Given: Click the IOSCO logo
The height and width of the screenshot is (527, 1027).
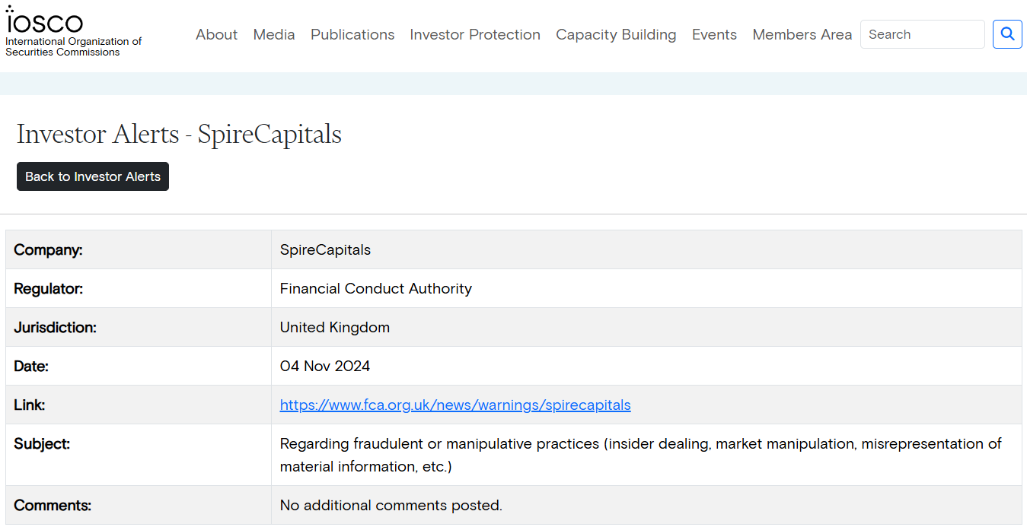Looking at the screenshot, I should pyautogui.click(x=44, y=21).
